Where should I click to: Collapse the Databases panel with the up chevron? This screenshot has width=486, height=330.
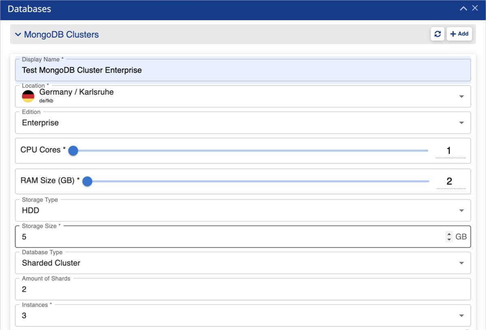tap(463, 9)
